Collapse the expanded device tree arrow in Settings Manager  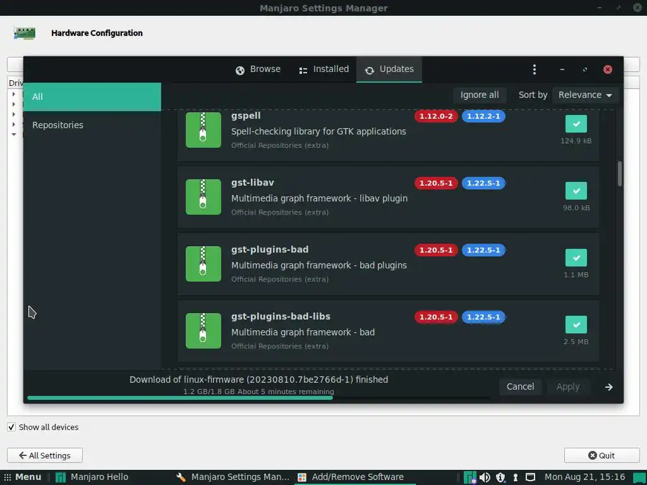14,135
